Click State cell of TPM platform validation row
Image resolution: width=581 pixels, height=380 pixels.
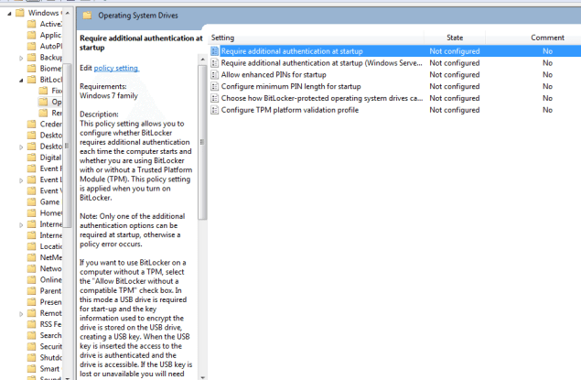(x=455, y=110)
